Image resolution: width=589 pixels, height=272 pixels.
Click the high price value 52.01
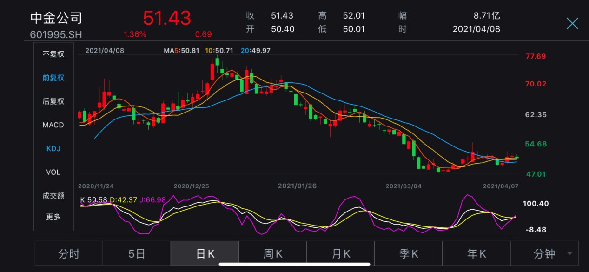point(354,16)
